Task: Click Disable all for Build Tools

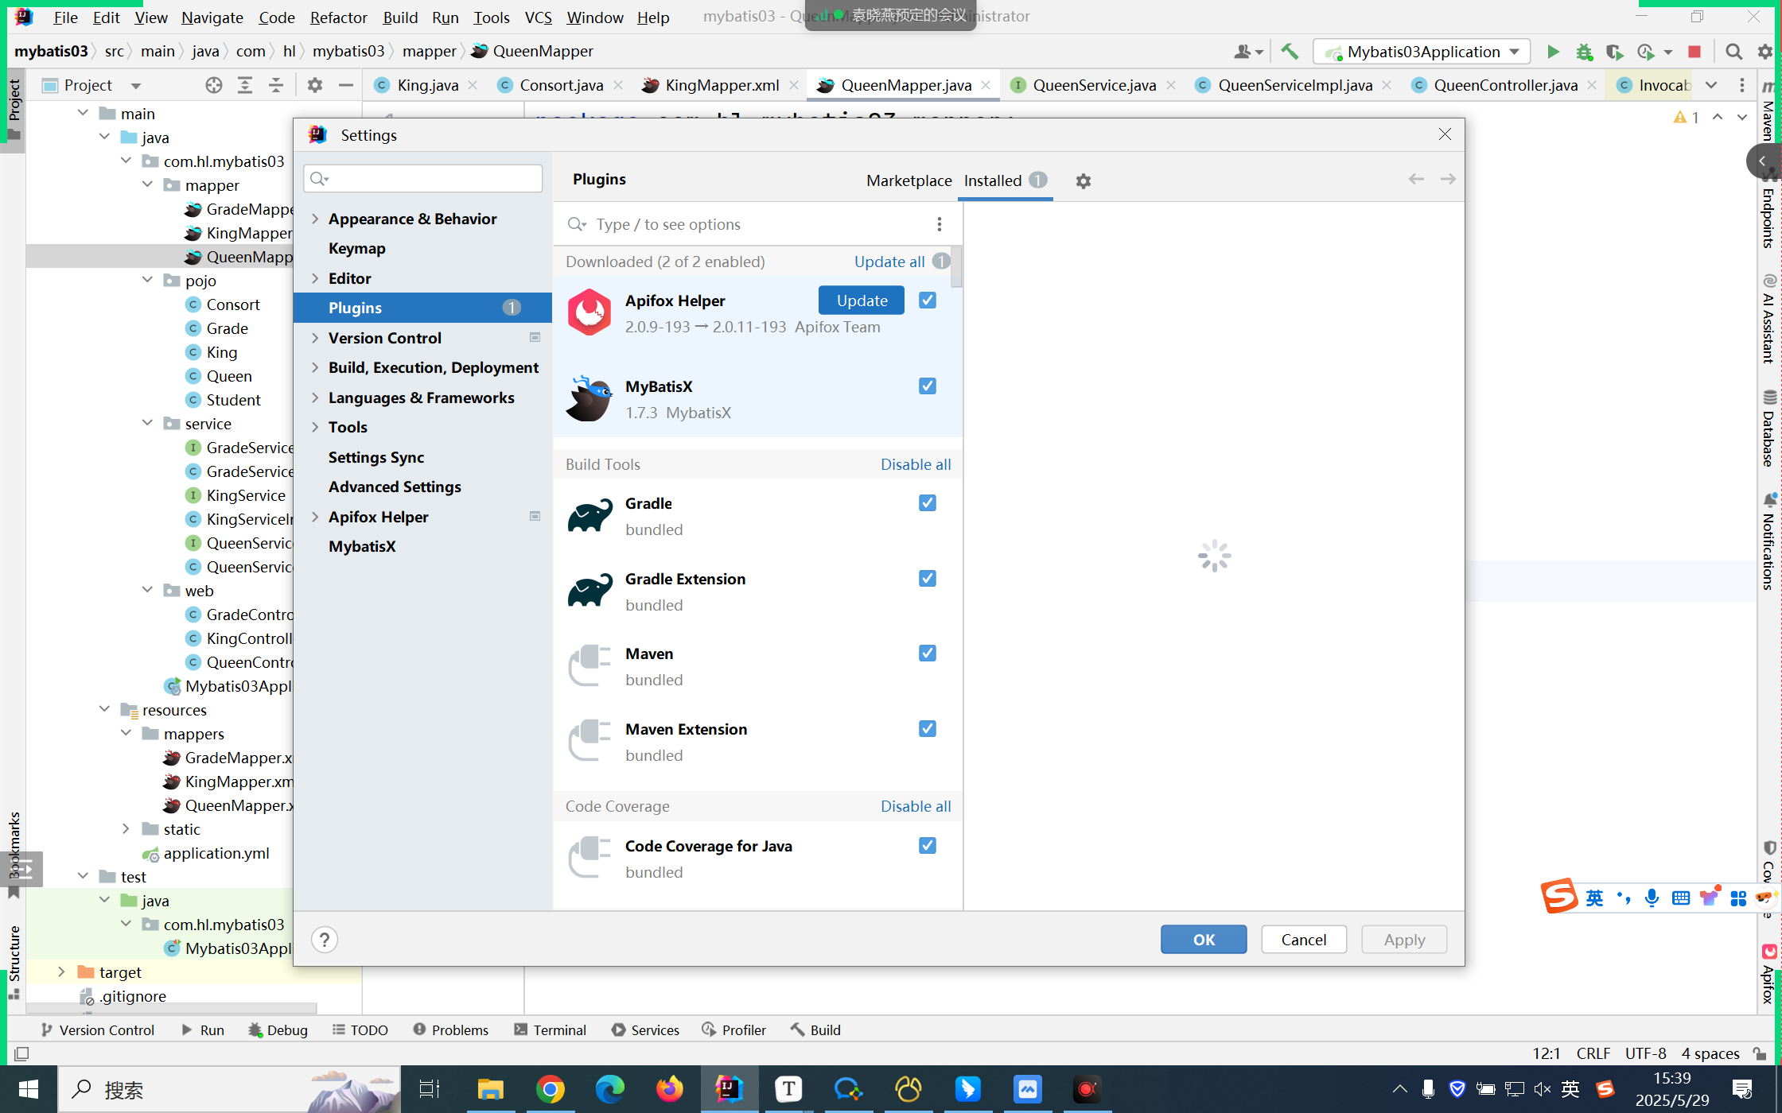Action: [x=915, y=464]
